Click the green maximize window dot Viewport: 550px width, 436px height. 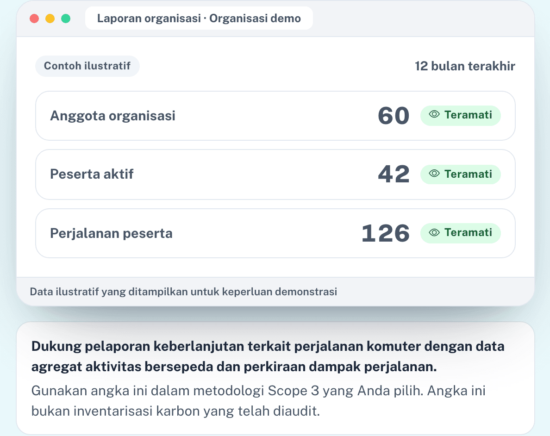66,18
